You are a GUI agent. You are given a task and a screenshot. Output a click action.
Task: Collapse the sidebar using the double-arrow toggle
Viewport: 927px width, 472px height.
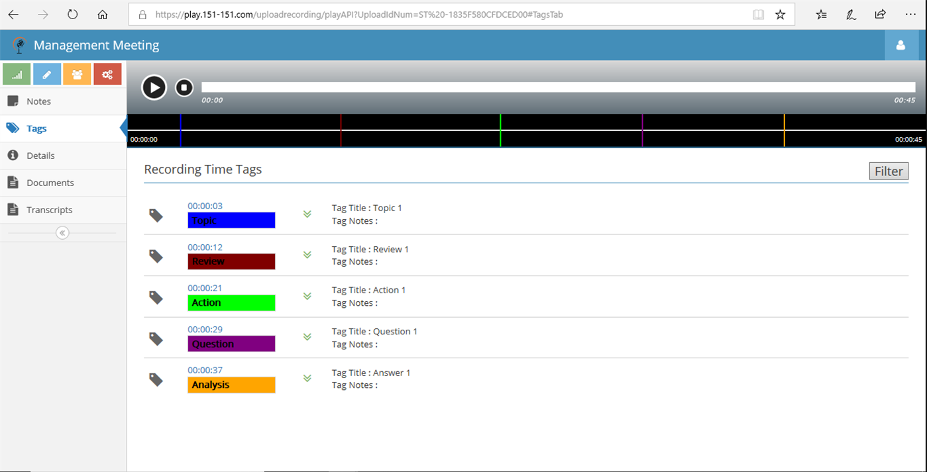(x=62, y=232)
